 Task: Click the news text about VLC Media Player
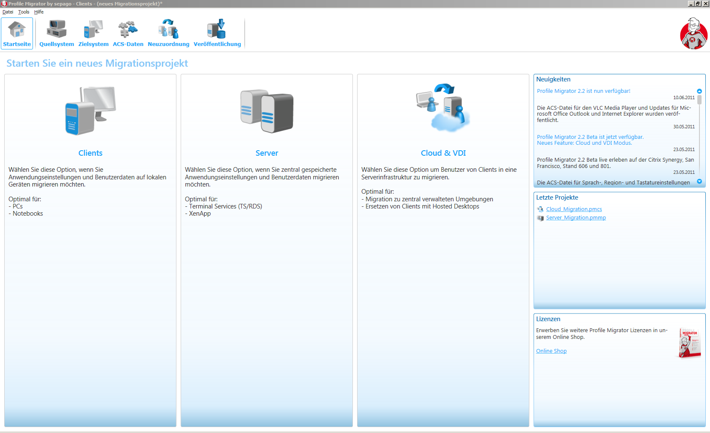pyautogui.click(x=614, y=114)
